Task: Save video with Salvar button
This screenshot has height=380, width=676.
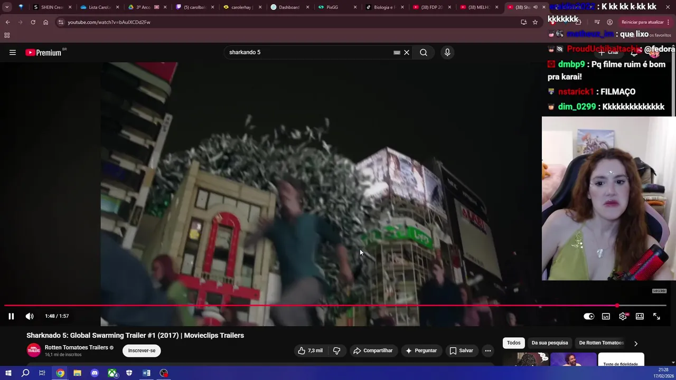Action: pos(461,350)
